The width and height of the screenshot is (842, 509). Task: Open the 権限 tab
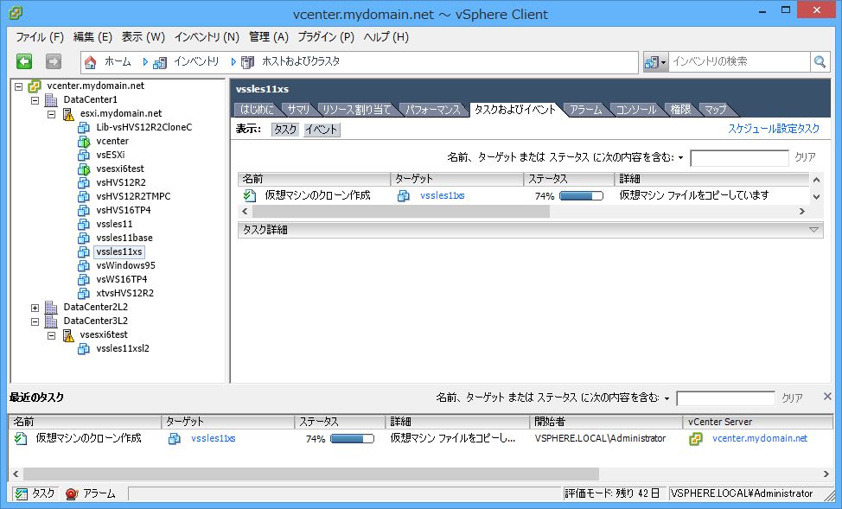681,110
